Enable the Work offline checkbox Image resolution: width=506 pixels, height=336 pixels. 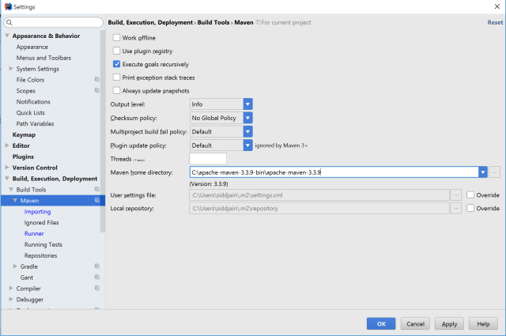tap(117, 37)
